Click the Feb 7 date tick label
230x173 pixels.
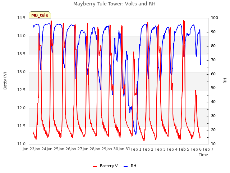208,149
